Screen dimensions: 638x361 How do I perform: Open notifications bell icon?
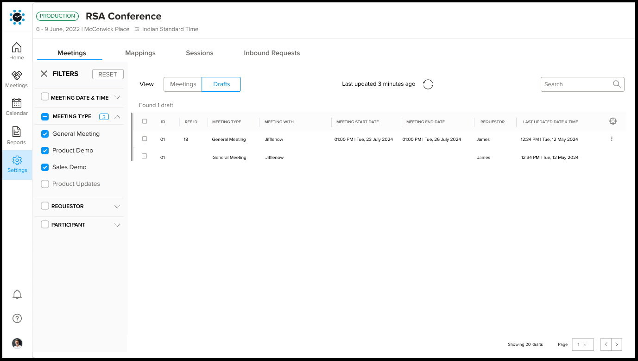click(x=17, y=294)
